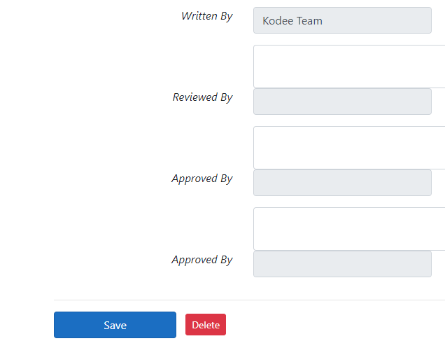
Task: Select the first Approved By gray field
Action: click(x=342, y=183)
